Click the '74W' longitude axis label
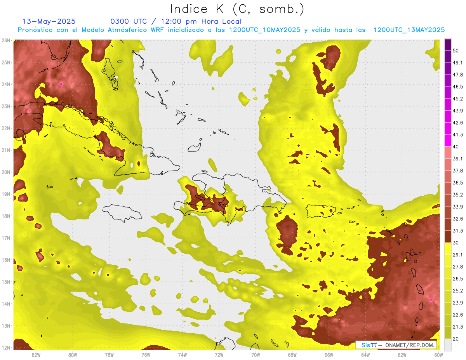The width and height of the screenshot is (466, 360). point(183,355)
